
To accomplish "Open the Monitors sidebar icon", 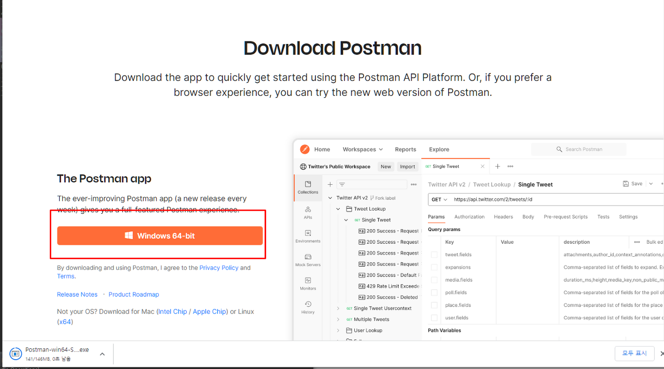I will point(308,284).
